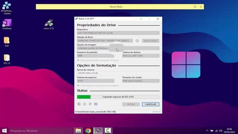Open the Camtasia taskbar icon
This screenshot has height=134, width=238.
108,131
